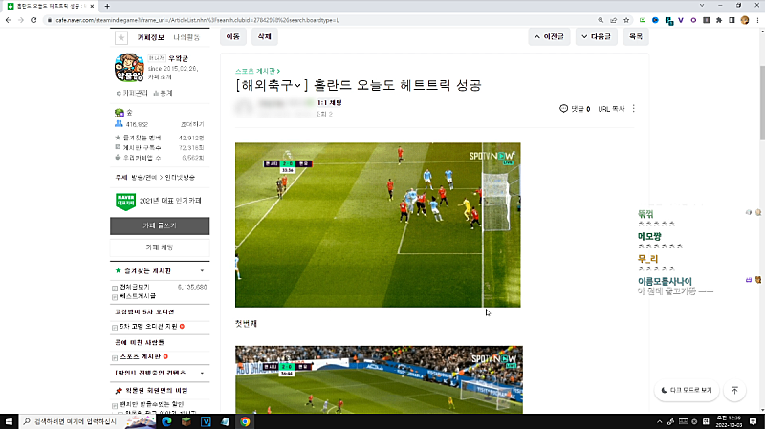
Task: Click chat user 메모짱
Action: (x=649, y=236)
